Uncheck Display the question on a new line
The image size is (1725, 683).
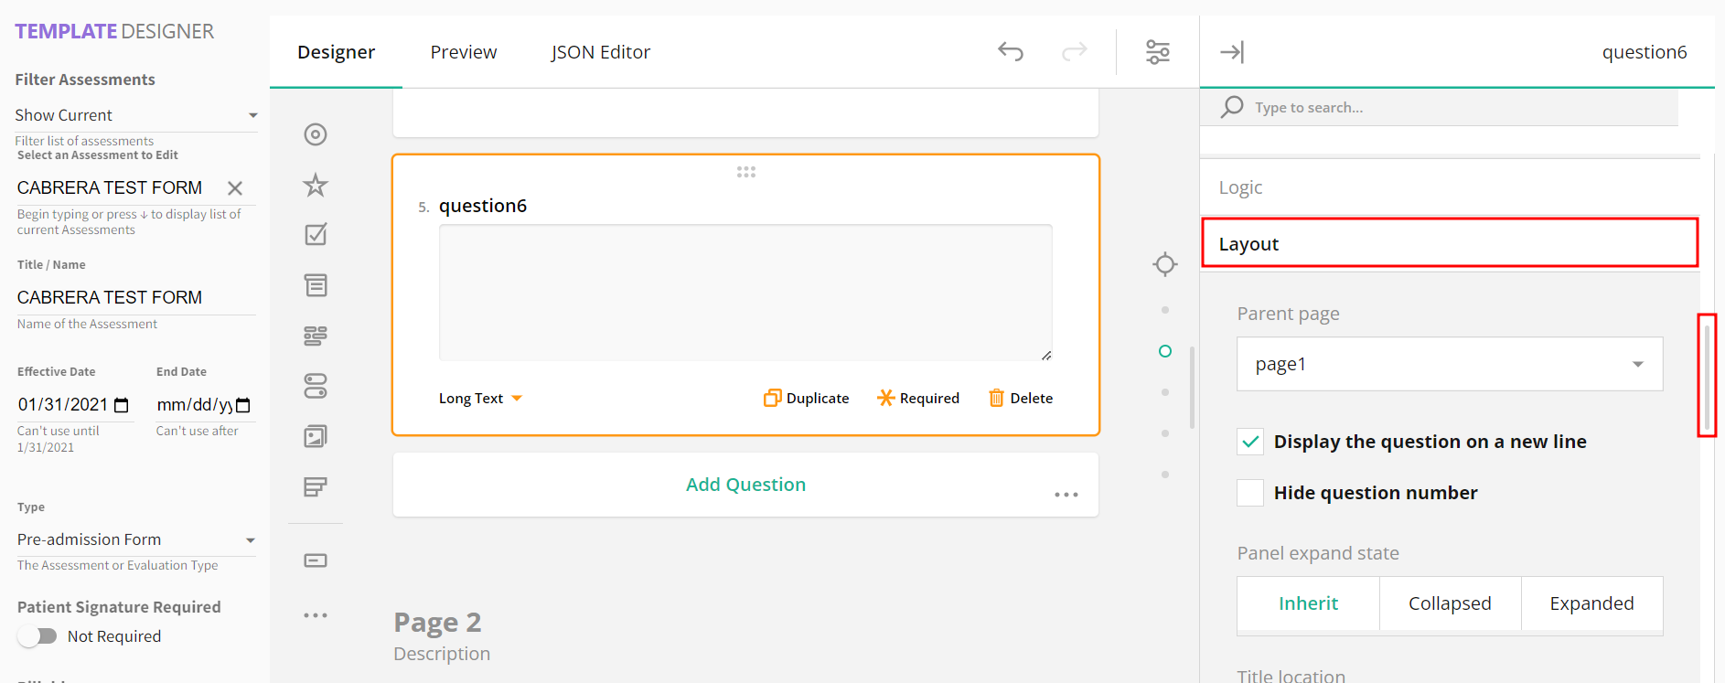[1250, 442]
